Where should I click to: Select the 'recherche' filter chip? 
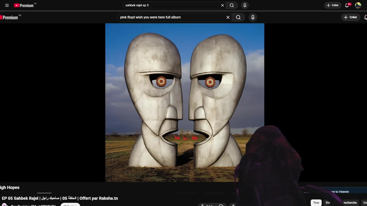[x=350, y=203]
